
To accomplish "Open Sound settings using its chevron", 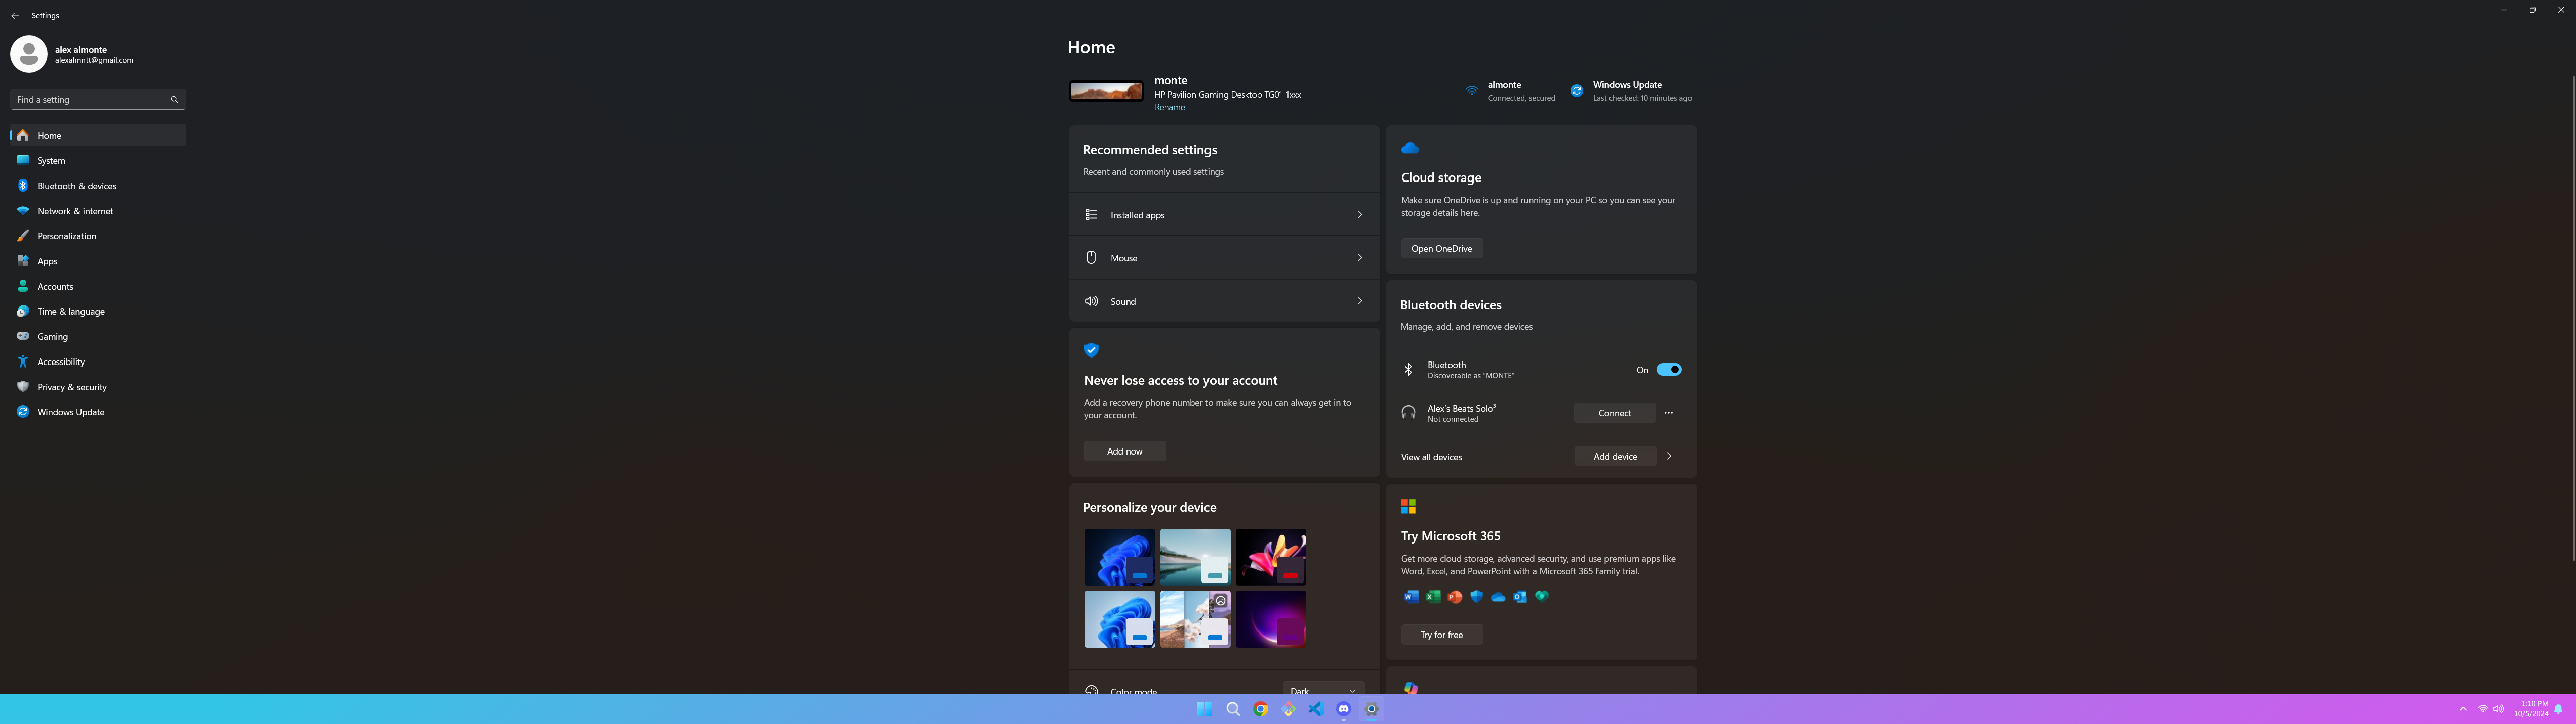I will (x=1359, y=301).
